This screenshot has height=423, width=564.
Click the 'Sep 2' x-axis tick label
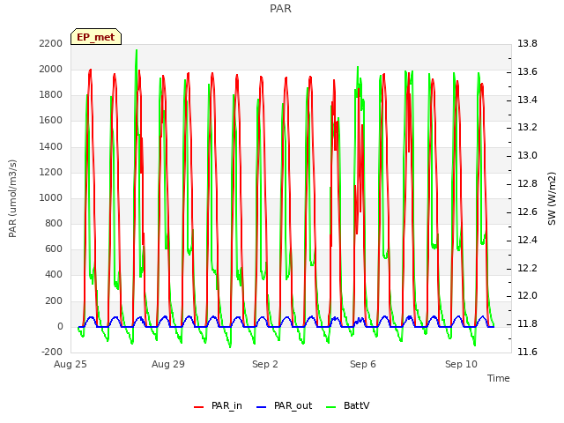point(265,364)
